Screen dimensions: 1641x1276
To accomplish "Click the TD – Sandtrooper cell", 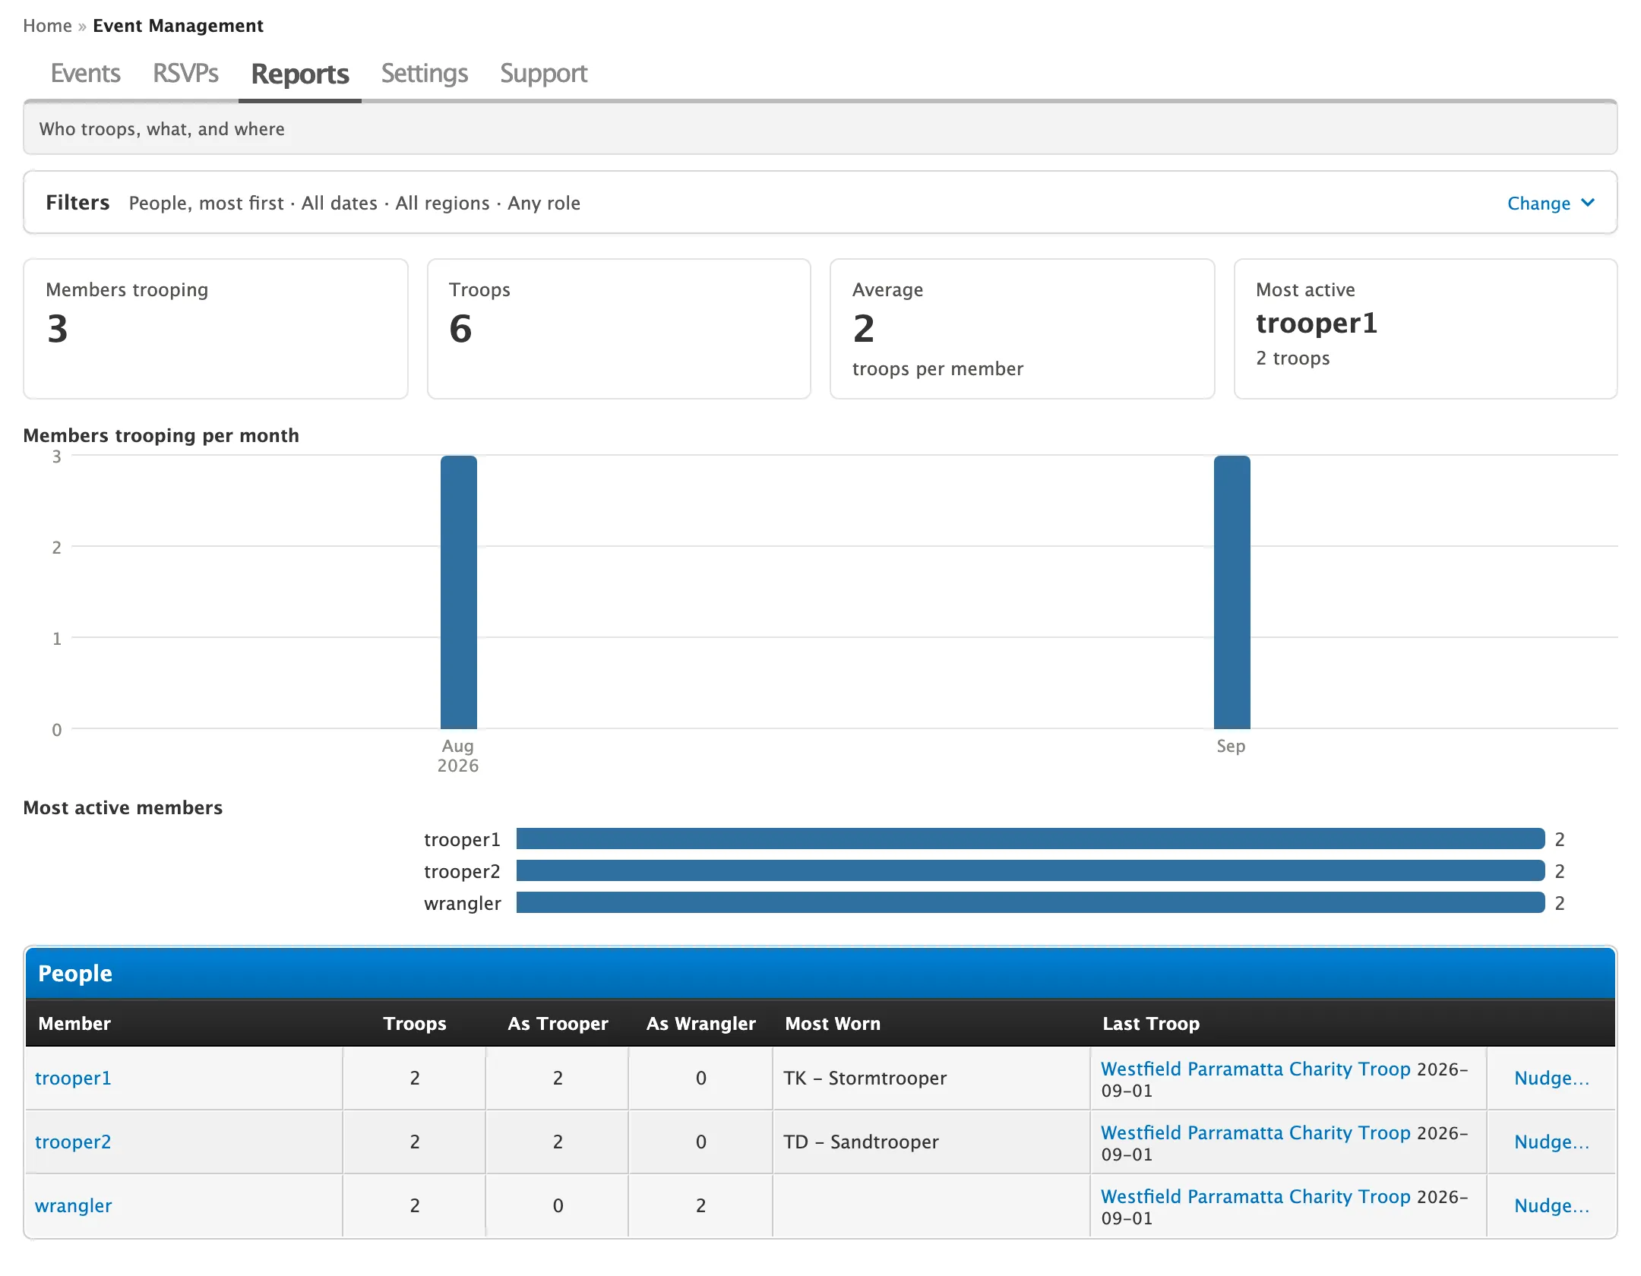I will 931,1142.
